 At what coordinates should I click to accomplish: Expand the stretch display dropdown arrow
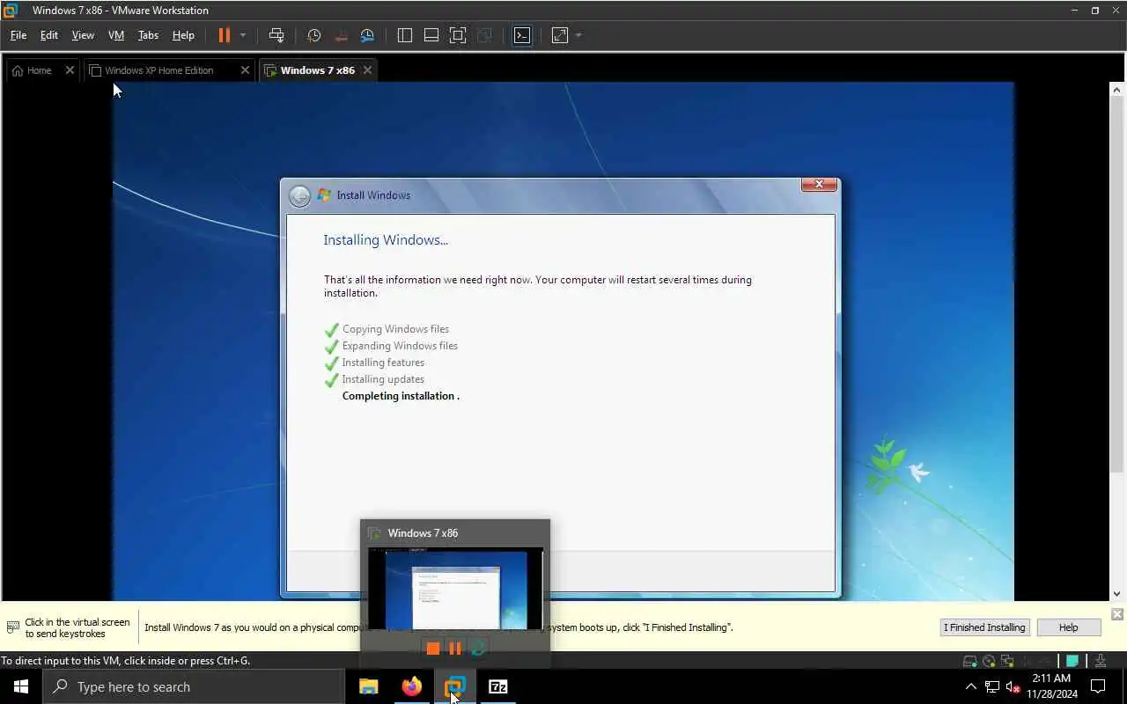point(578,35)
